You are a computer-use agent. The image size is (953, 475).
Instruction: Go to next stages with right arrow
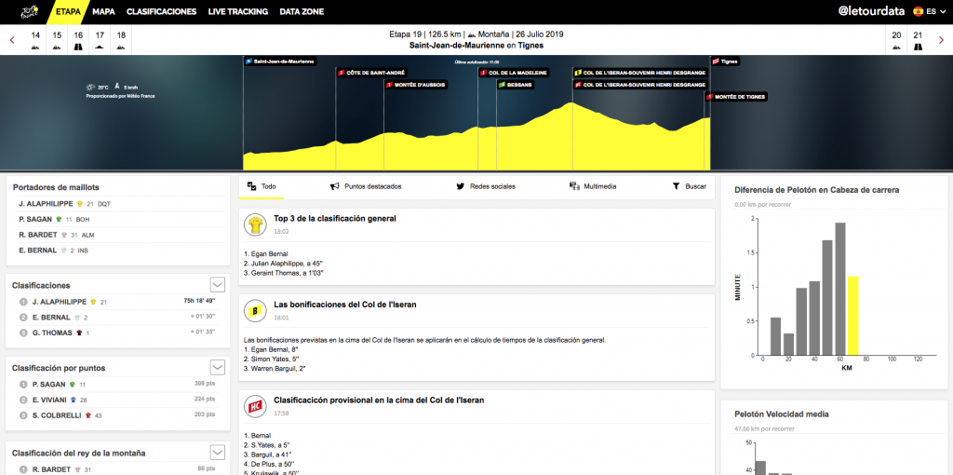(x=941, y=40)
